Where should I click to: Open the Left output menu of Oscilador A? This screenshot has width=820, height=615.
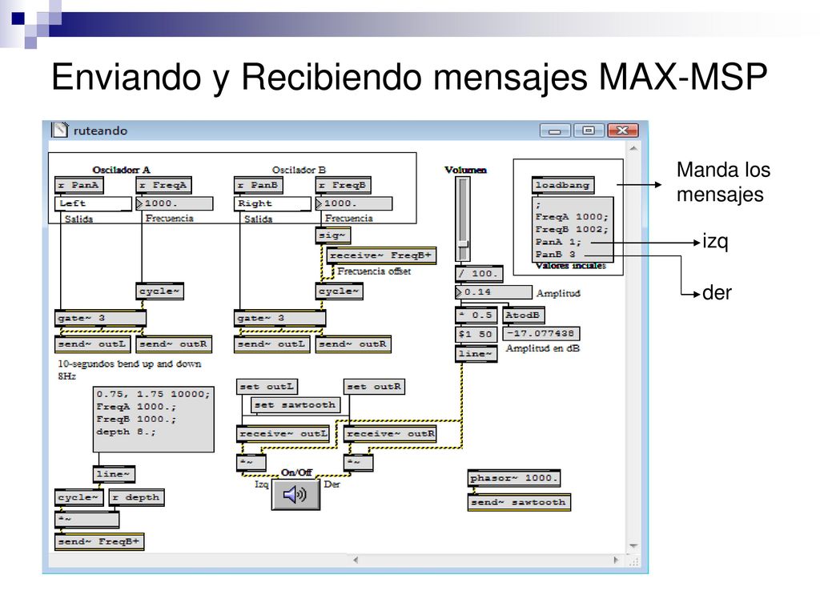[x=93, y=203]
